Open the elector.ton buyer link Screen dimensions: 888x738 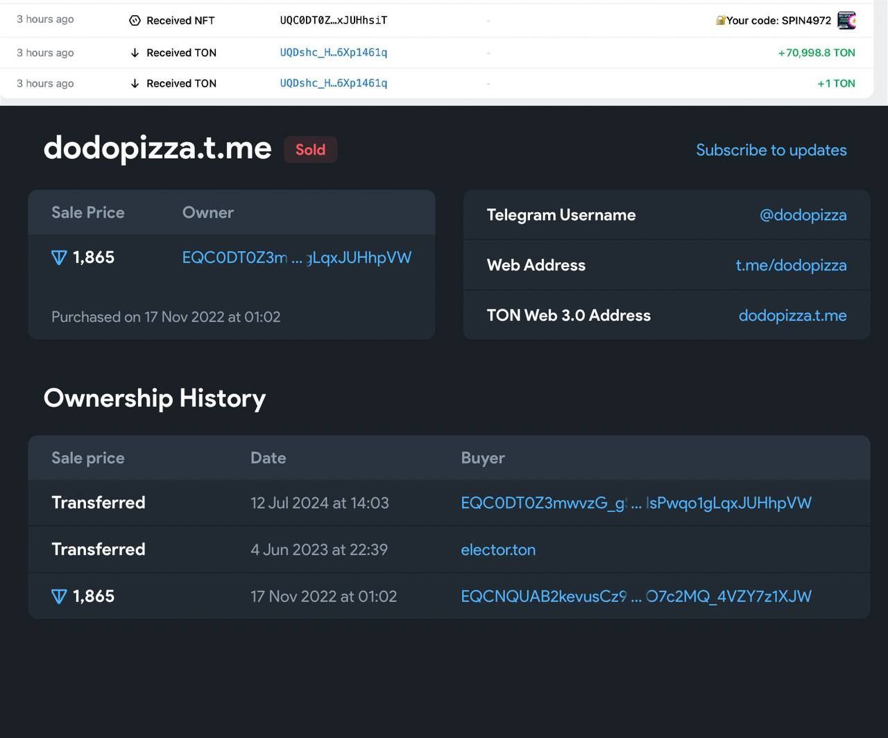[x=498, y=550]
